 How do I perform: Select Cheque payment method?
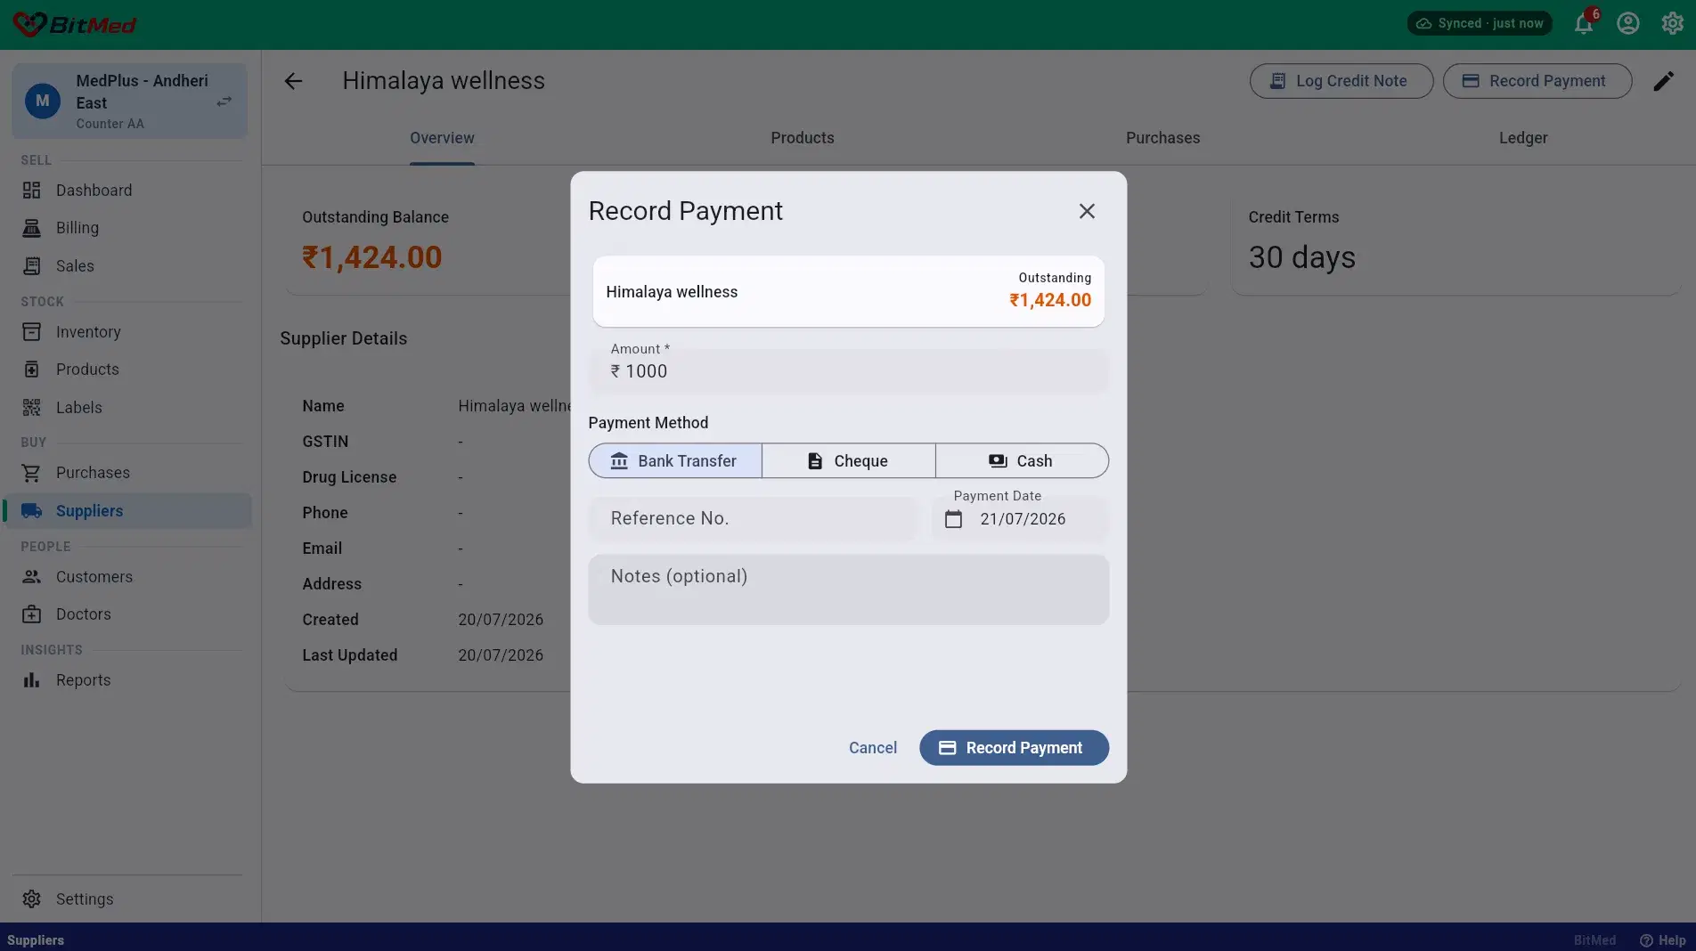click(849, 461)
